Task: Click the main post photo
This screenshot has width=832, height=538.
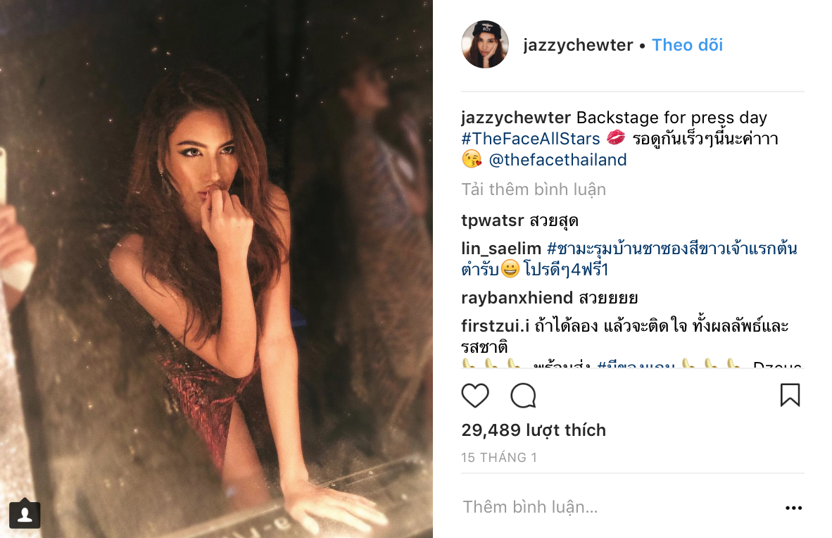Action: click(216, 269)
